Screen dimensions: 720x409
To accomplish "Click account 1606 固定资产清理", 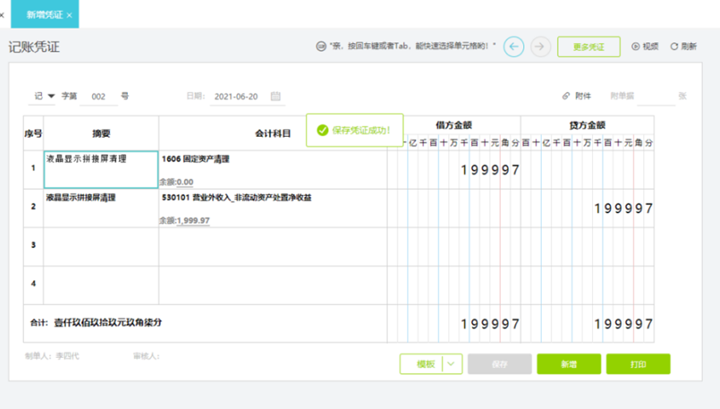I will tap(195, 159).
